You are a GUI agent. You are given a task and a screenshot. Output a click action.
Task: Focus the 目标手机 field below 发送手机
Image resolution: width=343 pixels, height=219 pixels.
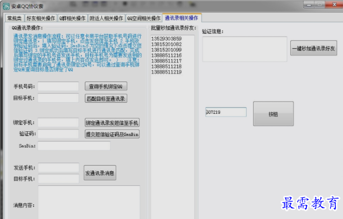click(x=58, y=179)
